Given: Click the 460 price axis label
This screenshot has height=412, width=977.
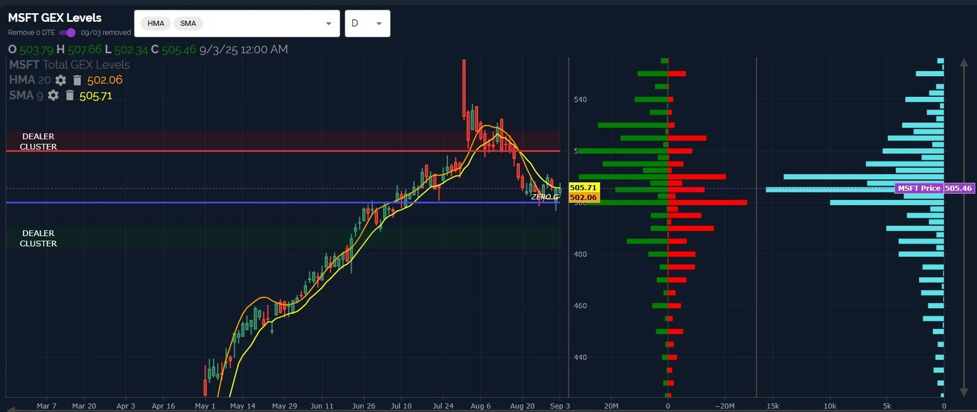Looking at the screenshot, I should coord(580,306).
